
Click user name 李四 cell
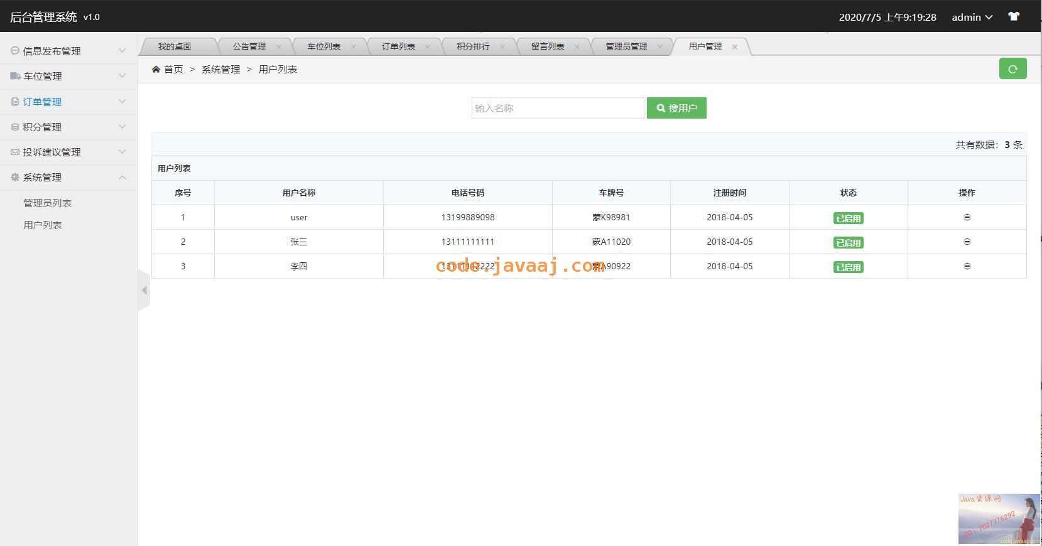[299, 266]
